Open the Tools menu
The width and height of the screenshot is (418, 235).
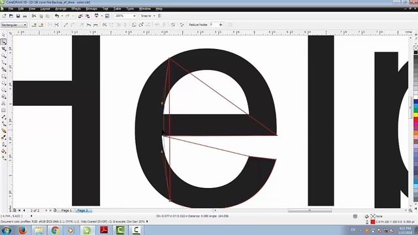[x=130, y=8]
